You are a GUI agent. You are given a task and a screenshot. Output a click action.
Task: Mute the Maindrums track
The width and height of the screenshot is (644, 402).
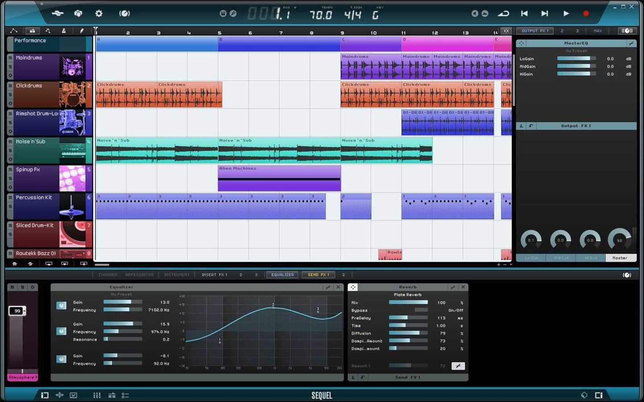pos(10,58)
